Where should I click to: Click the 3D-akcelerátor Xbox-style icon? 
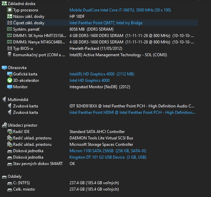pyautogui.click(x=9, y=80)
